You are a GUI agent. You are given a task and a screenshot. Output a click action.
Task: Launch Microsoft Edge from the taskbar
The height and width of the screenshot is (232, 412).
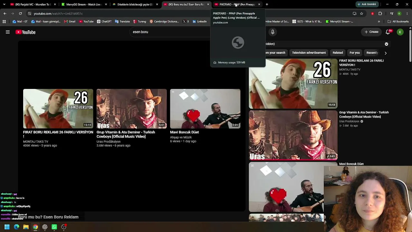tap(16, 227)
